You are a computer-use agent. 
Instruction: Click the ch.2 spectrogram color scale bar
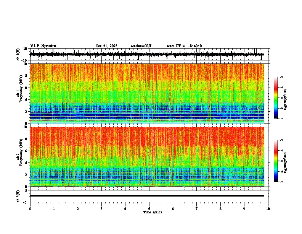pos(276,161)
